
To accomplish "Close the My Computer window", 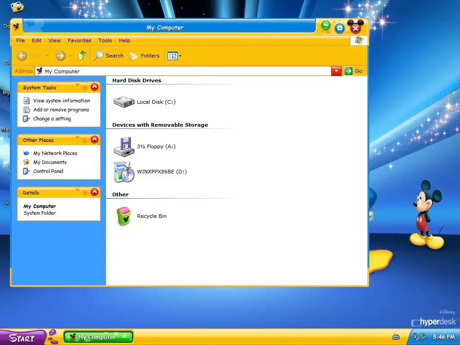I will pos(356,28).
